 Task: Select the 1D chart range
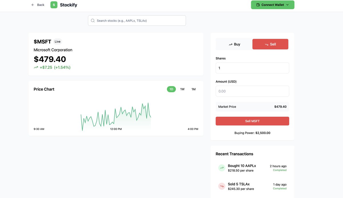pyautogui.click(x=171, y=89)
